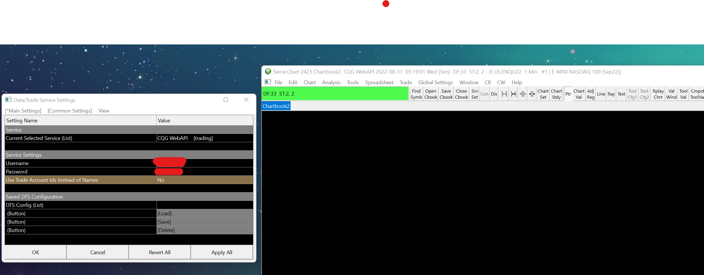Select the Ray drawing tool
Screen dimensions: 704x275
point(611,94)
